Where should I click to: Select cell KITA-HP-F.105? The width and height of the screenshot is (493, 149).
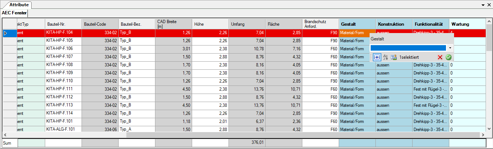(x=63, y=41)
